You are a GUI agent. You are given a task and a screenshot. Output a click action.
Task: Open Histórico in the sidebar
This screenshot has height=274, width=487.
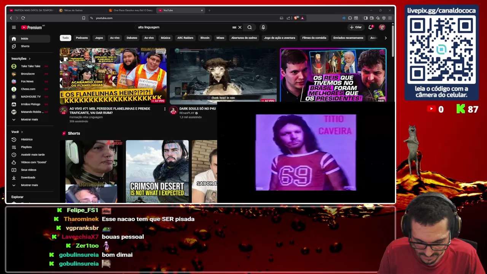tap(30, 139)
